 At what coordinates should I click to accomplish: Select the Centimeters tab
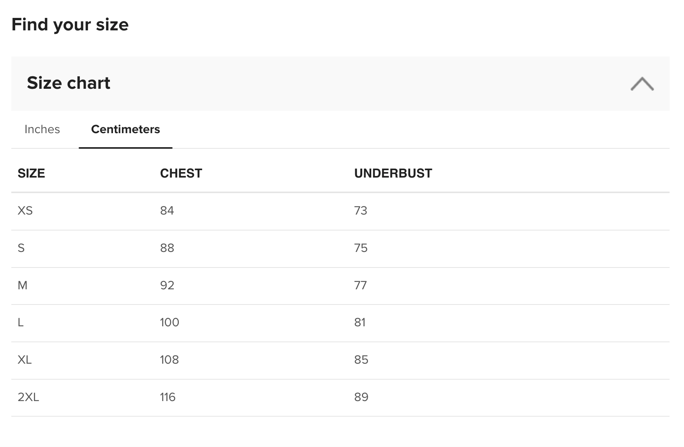[125, 129]
